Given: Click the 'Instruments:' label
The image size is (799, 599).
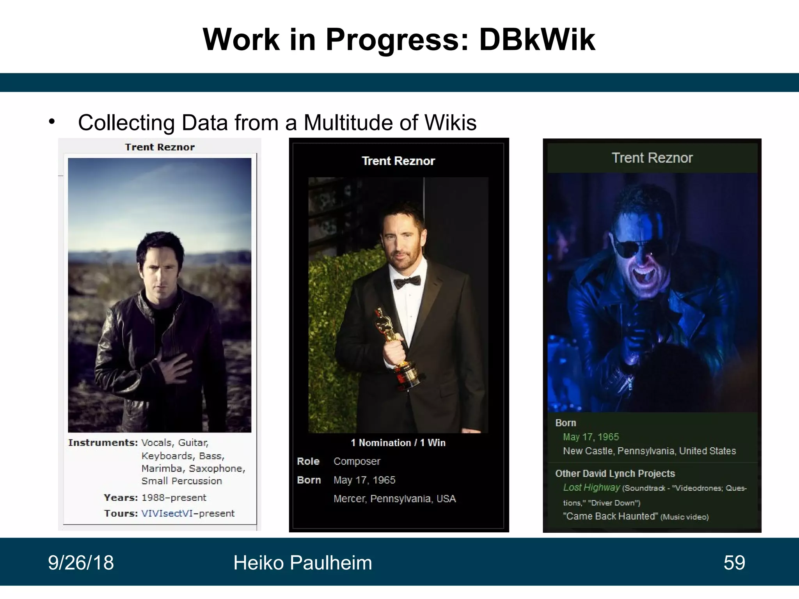Looking at the screenshot, I should click(103, 443).
